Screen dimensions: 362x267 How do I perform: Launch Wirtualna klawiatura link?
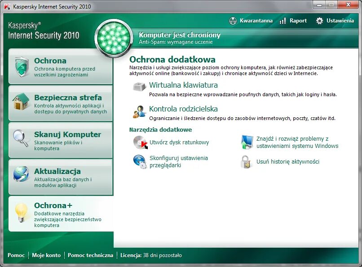pyautogui.click(x=183, y=85)
